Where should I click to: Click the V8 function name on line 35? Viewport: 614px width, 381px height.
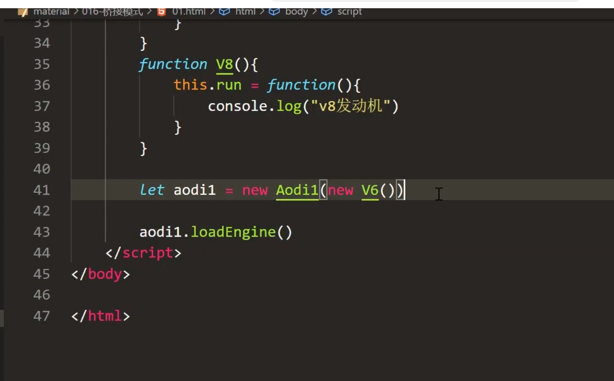[225, 65]
